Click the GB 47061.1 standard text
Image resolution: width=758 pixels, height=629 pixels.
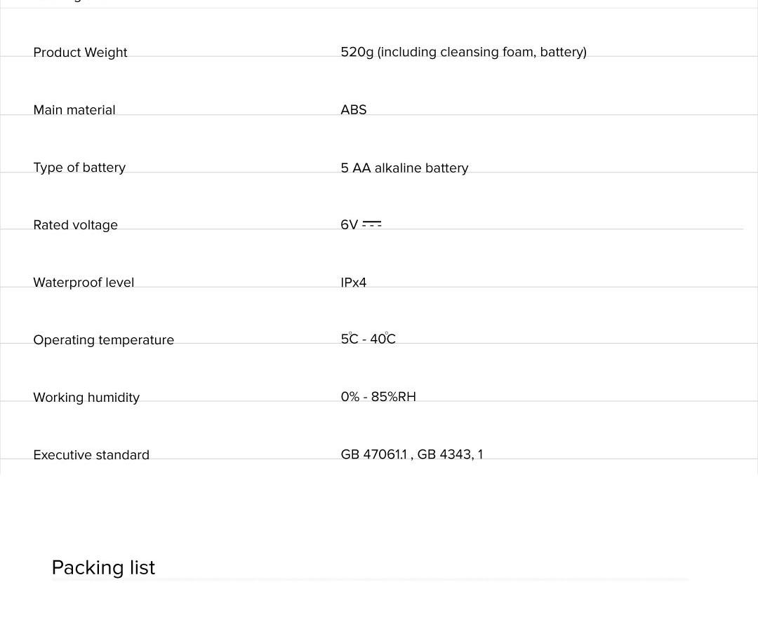[373, 454]
